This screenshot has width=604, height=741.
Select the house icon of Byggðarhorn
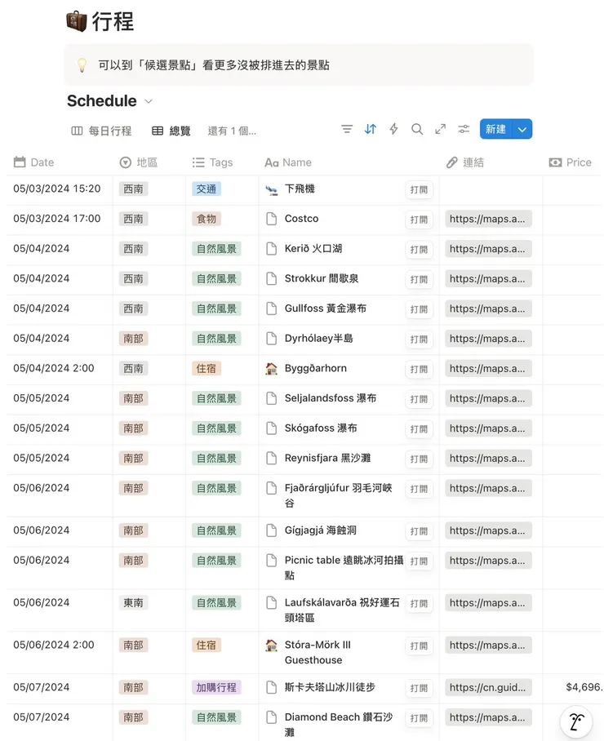tap(271, 369)
